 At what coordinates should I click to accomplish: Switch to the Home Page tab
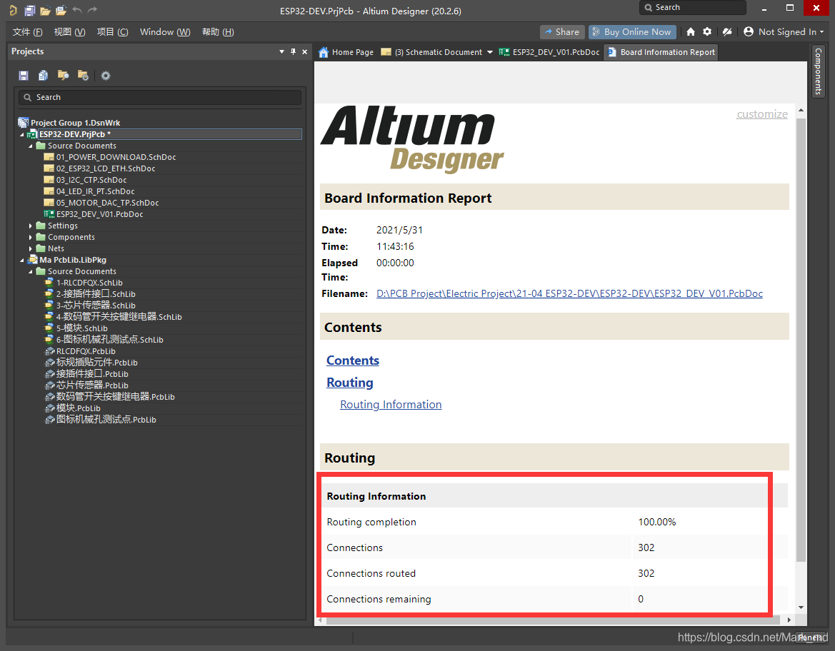point(346,52)
